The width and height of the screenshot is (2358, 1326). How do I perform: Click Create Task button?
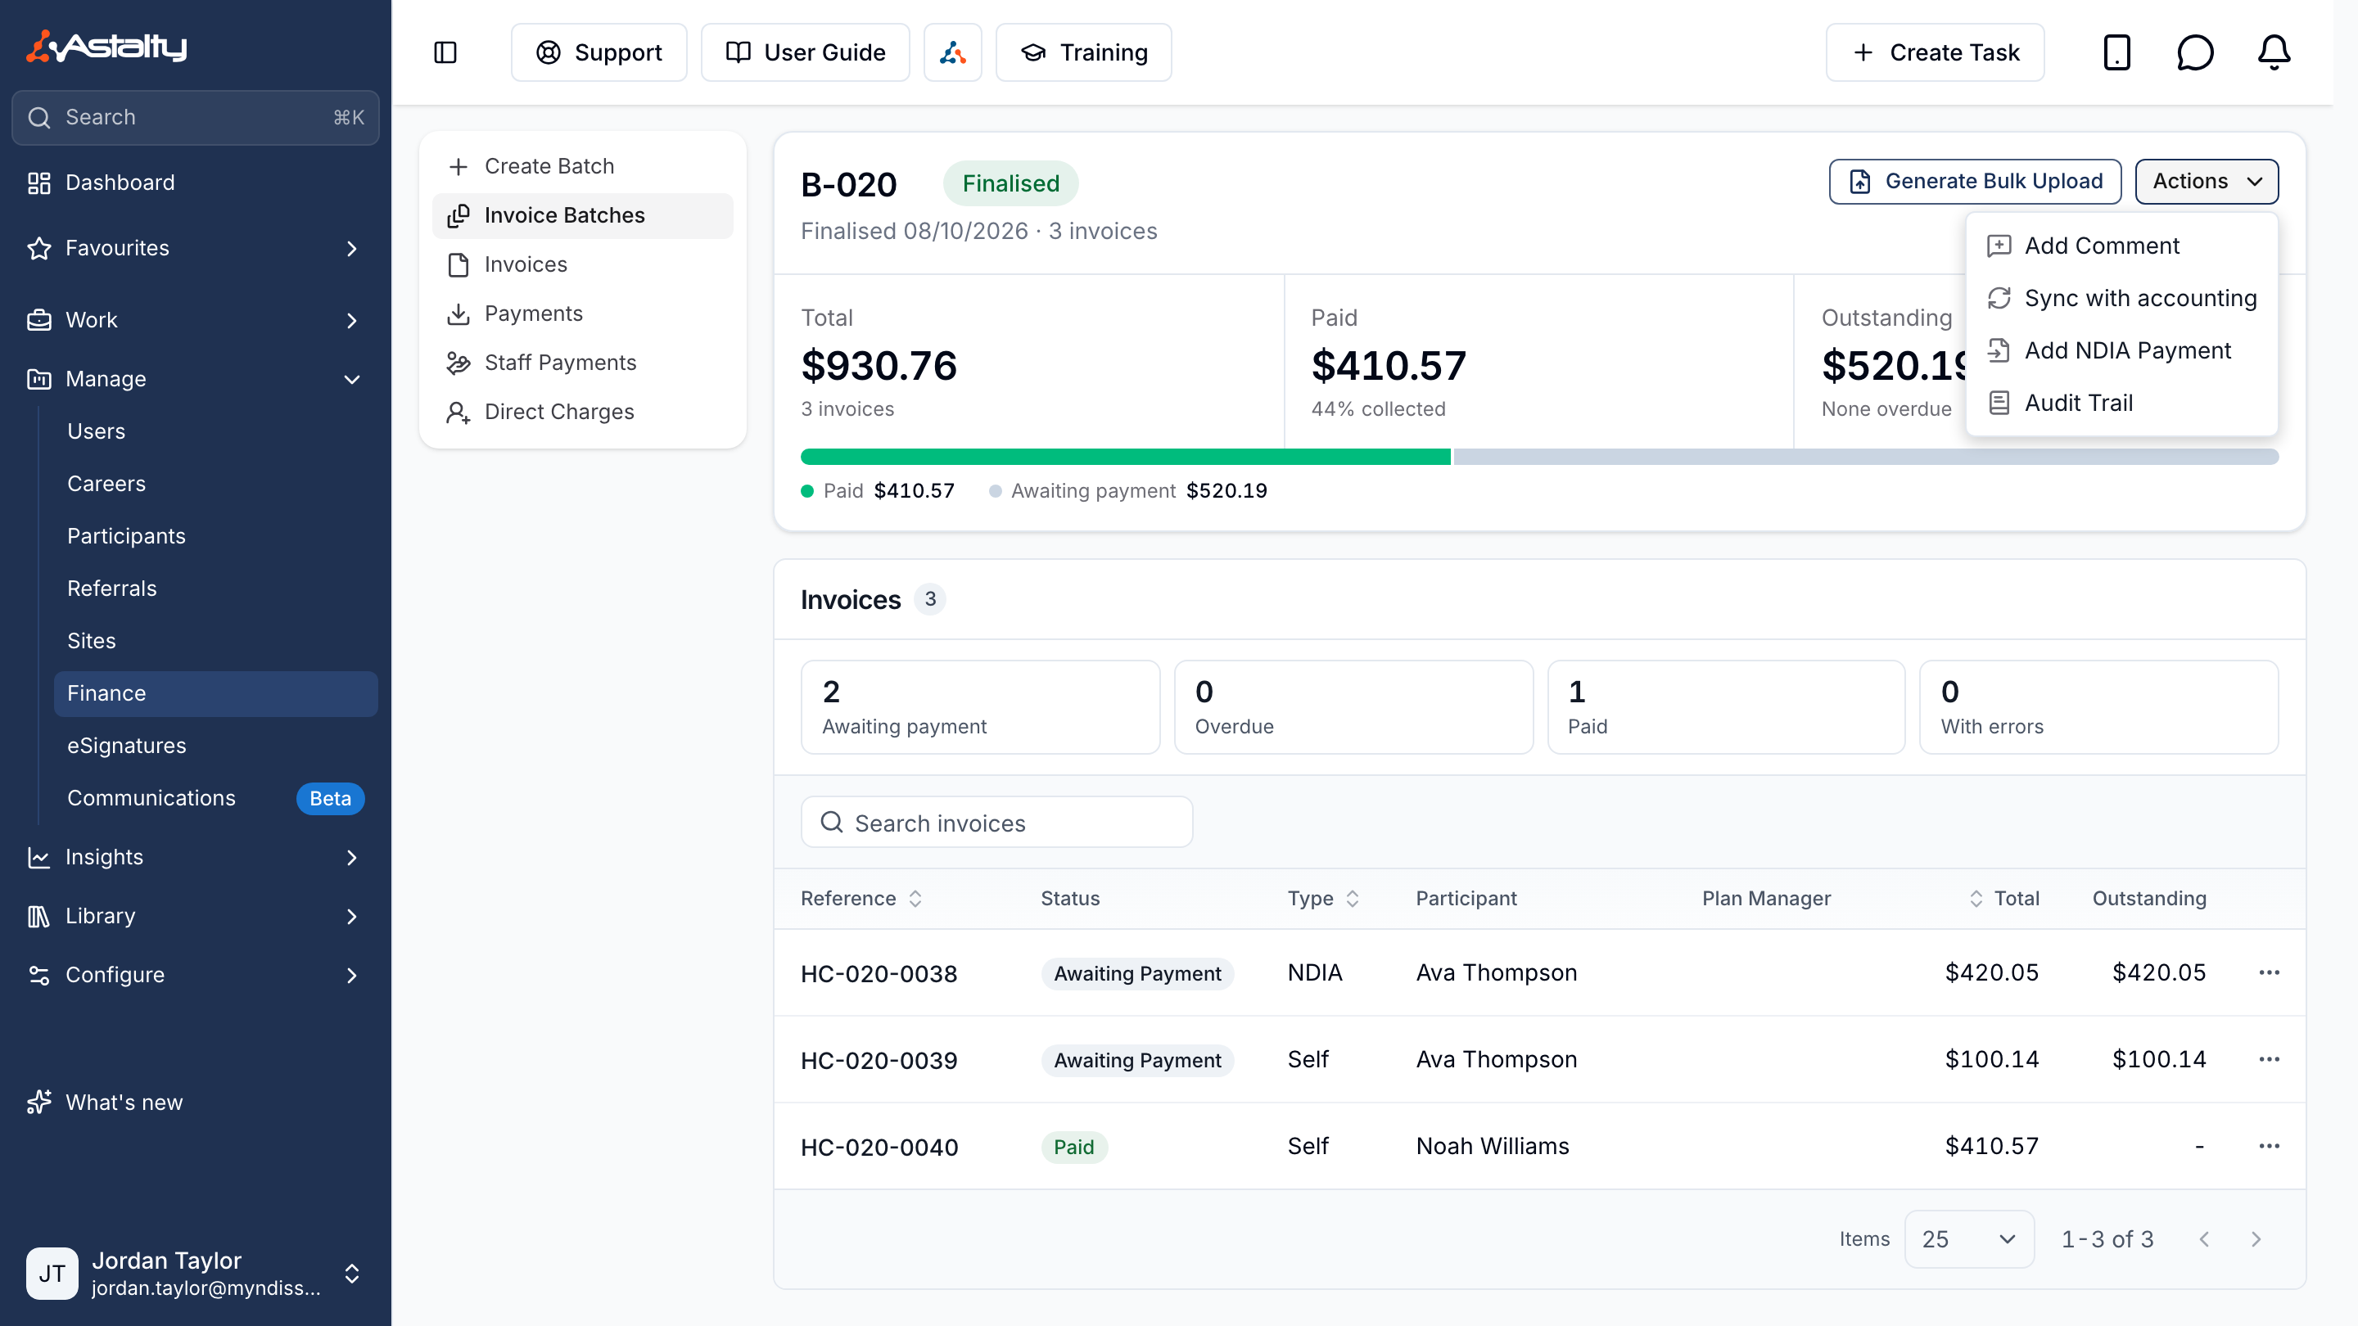point(1934,52)
